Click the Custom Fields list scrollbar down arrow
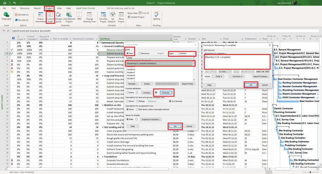Screen dimensions: 322x174 coord(194,80)
